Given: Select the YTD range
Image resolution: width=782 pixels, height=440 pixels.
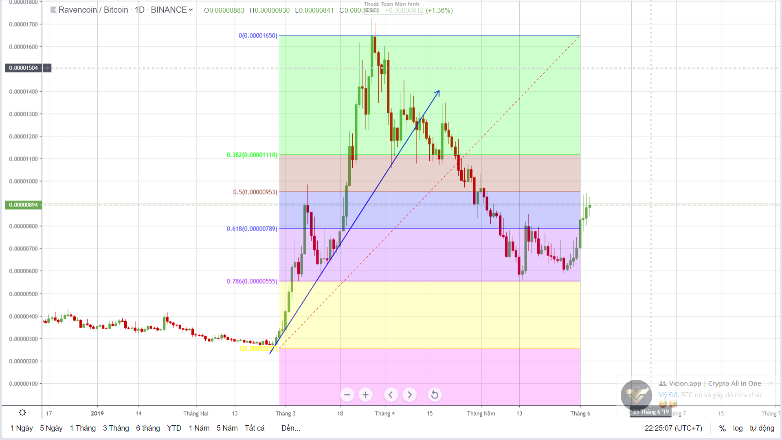Looking at the screenshot, I should pyautogui.click(x=174, y=428).
